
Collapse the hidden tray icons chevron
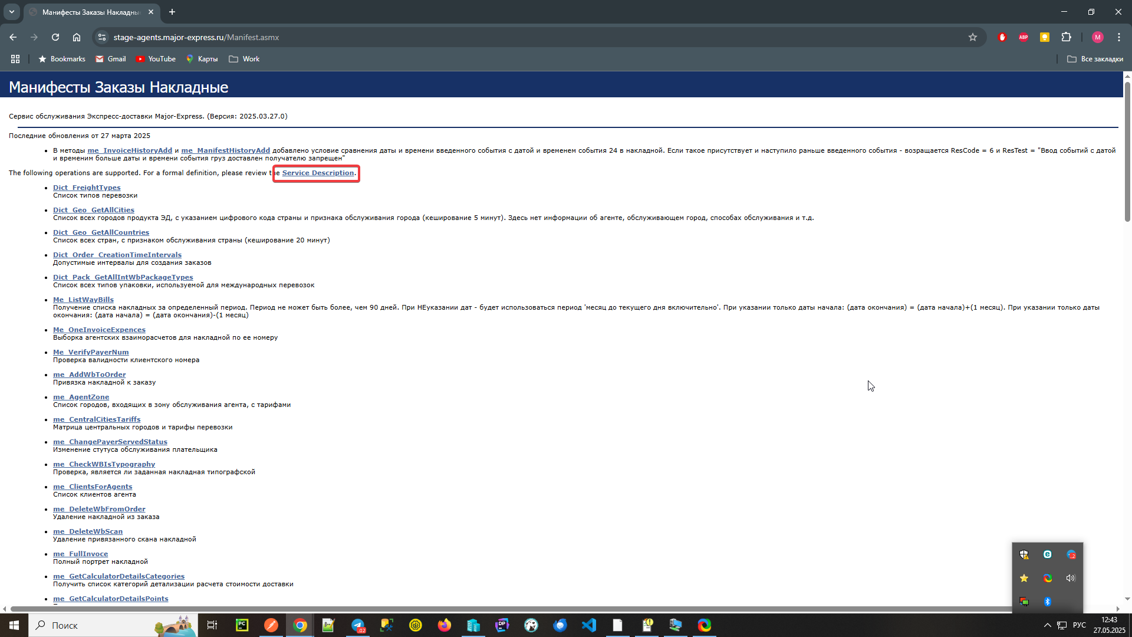pos(1048,625)
